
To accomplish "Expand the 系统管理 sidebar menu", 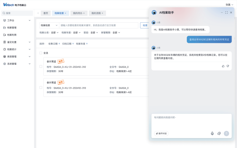I will (x=30, y=64).
